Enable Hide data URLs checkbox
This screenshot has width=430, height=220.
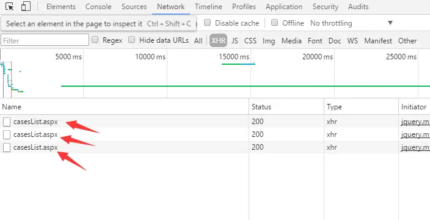(x=132, y=40)
